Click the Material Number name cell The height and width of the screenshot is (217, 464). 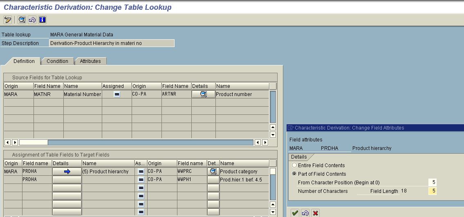point(83,94)
